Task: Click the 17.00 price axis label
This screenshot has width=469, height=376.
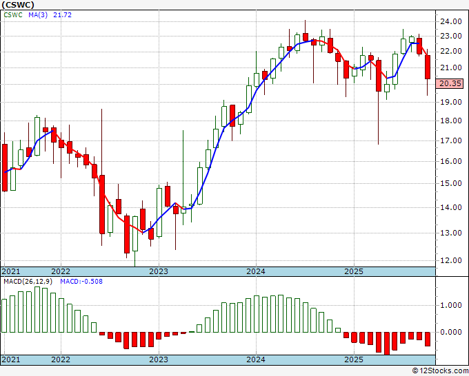Action: click(451, 140)
